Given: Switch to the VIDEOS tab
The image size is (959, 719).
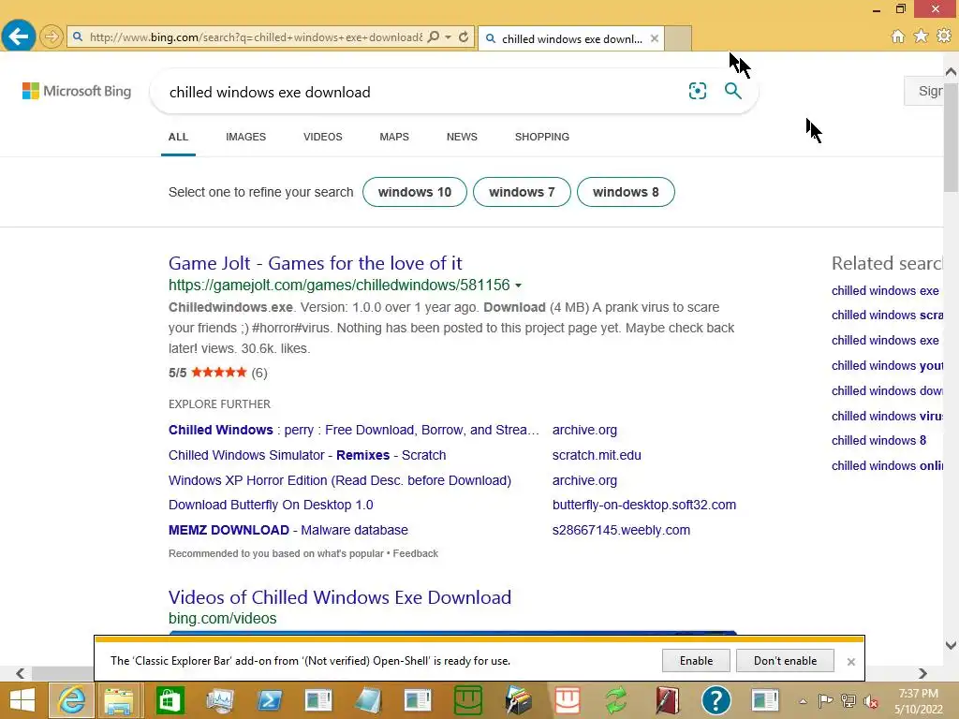Looking at the screenshot, I should [x=323, y=137].
